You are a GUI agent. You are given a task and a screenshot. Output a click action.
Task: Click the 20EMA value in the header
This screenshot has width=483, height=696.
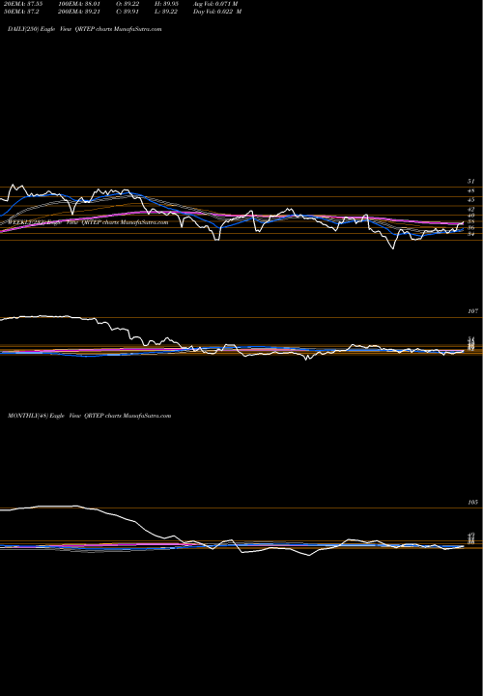click(21, 3)
